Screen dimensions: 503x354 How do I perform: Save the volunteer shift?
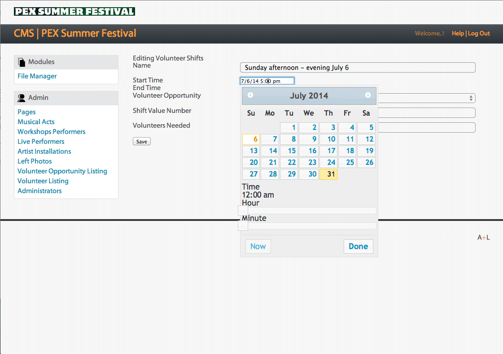pos(142,142)
